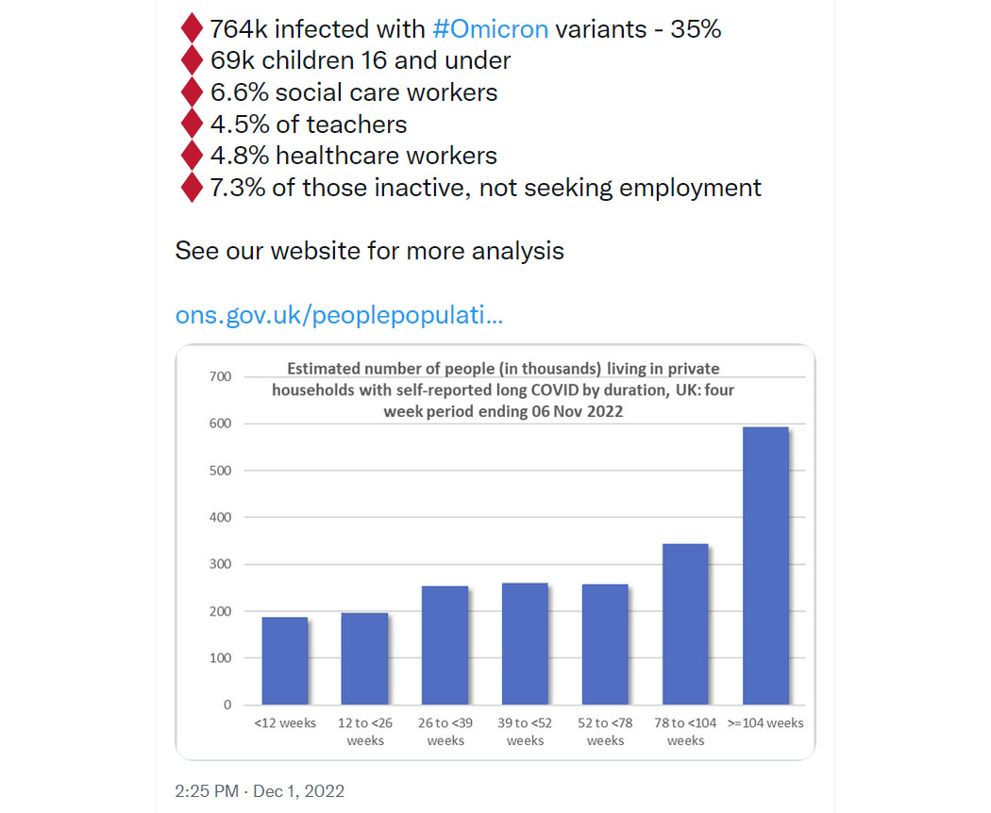The width and height of the screenshot is (991, 813).
Task: Click the diamond beside 7.3% inactive line
Action: pyautogui.click(x=192, y=188)
